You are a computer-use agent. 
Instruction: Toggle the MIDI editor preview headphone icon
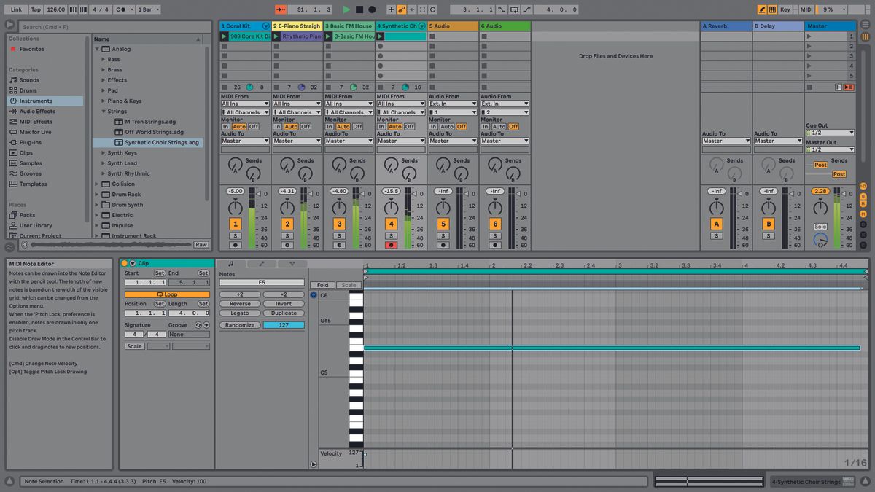pyautogui.click(x=314, y=295)
